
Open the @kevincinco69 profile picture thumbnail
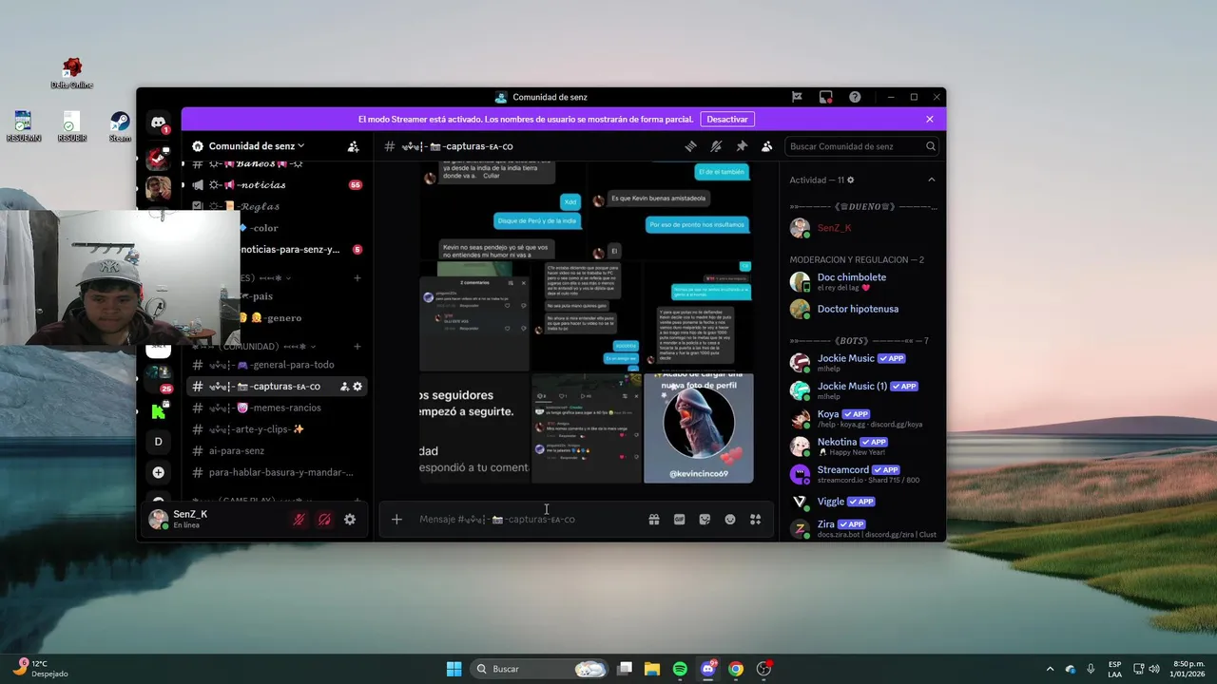tap(699, 428)
